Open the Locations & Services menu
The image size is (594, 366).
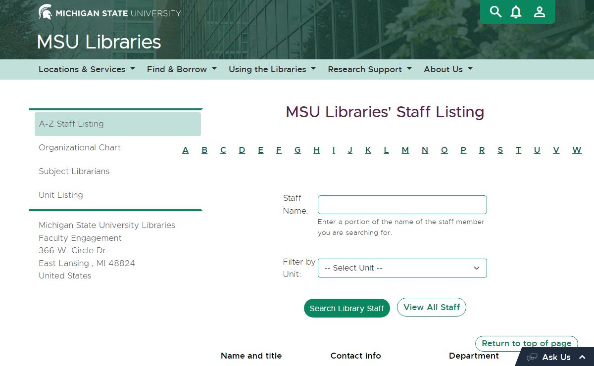87,69
